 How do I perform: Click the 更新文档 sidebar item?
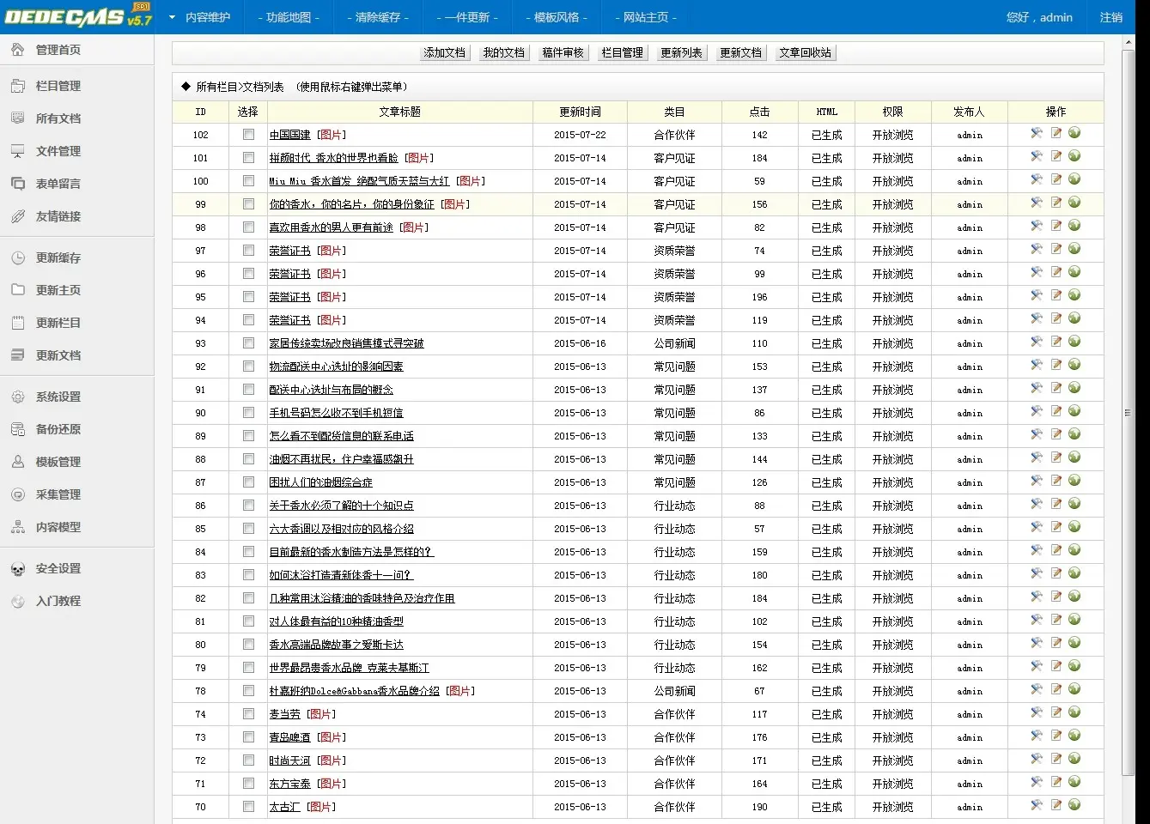coord(58,355)
